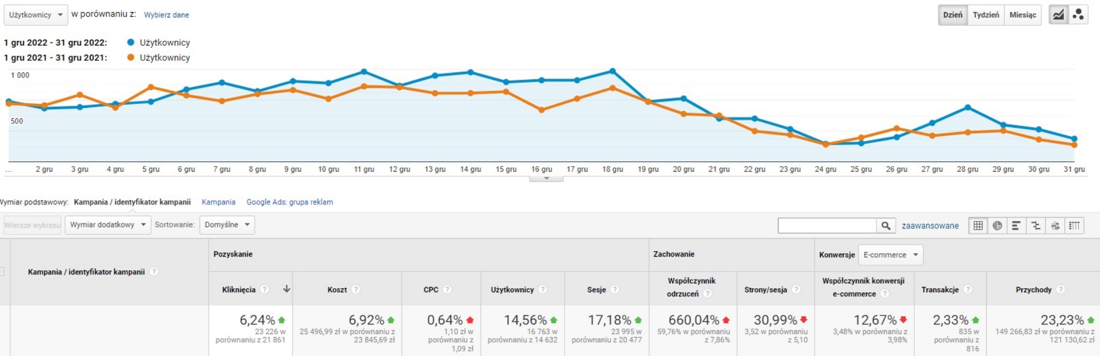1100x356 pixels.
Task: Click the Wybierz dane comparison link
Action: point(166,15)
